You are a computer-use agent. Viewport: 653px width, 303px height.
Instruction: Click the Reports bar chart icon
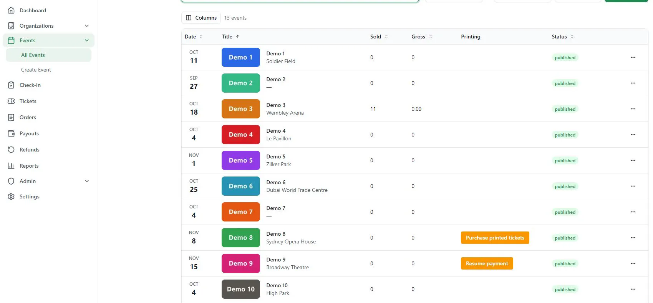(11, 166)
